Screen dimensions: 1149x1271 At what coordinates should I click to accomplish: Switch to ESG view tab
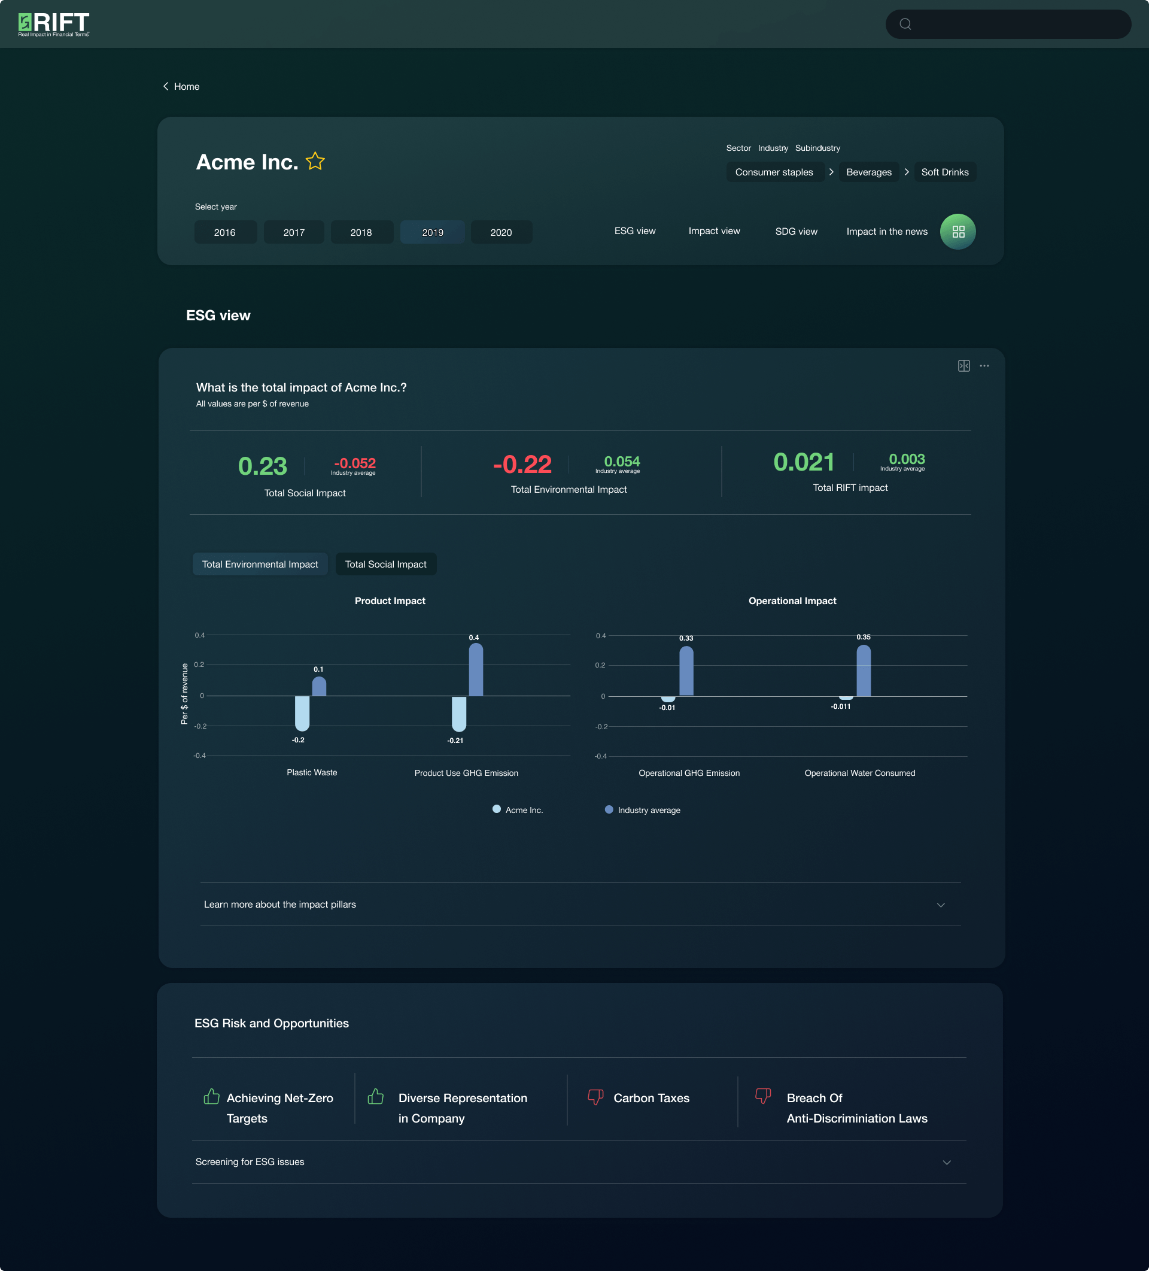[635, 230]
